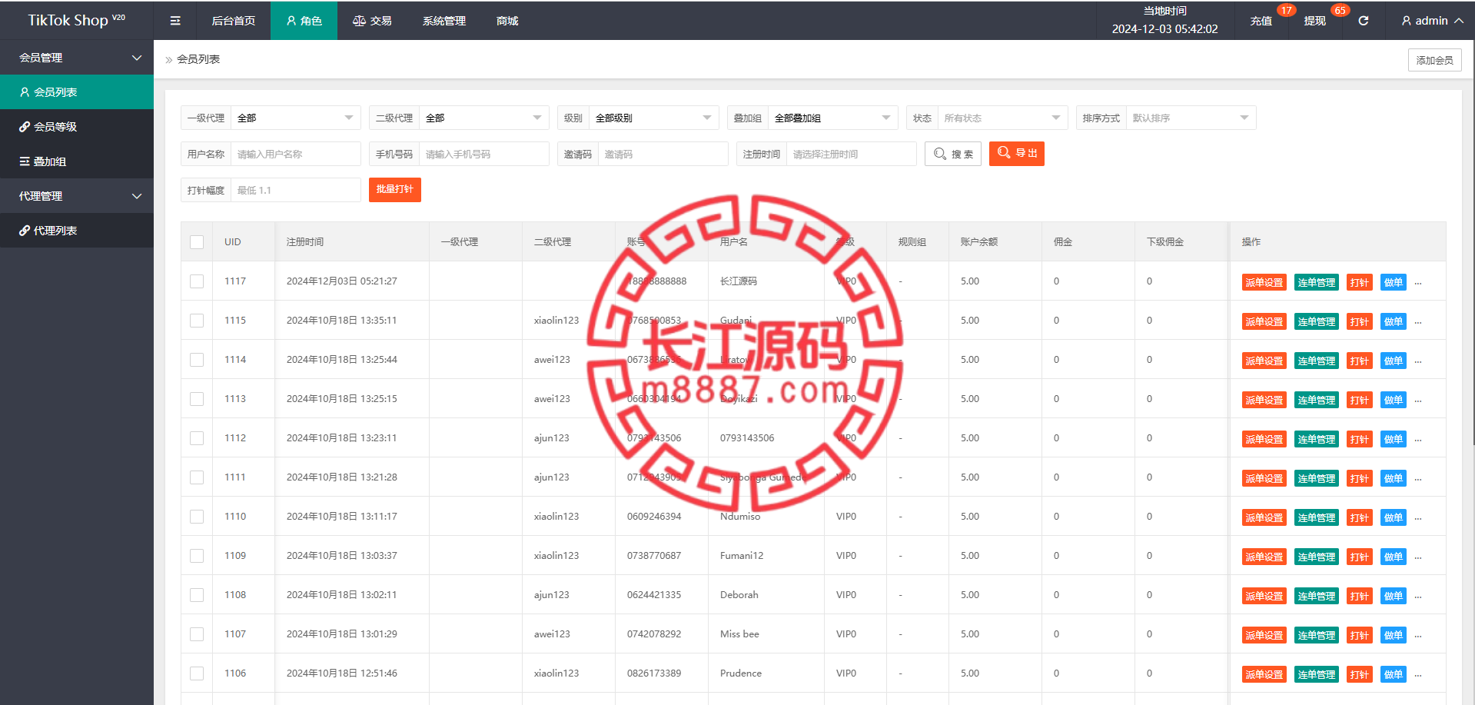Switch to the 角色 tab
1475x705 pixels.
[304, 21]
